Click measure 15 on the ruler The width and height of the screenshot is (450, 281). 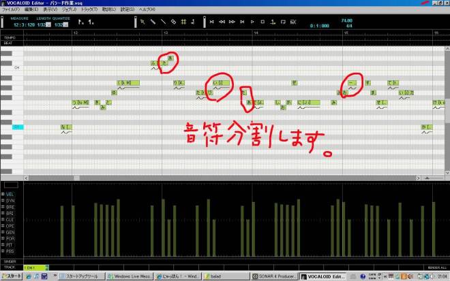pyautogui.click(x=346, y=33)
